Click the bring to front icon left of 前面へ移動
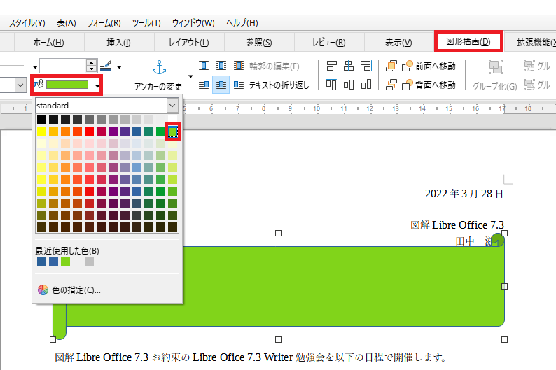556x370 pixels. tap(391, 66)
